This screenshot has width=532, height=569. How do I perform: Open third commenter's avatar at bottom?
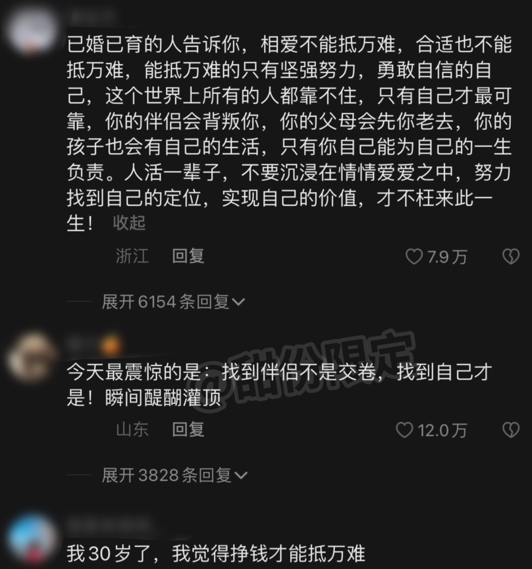click(x=31, y=539)
